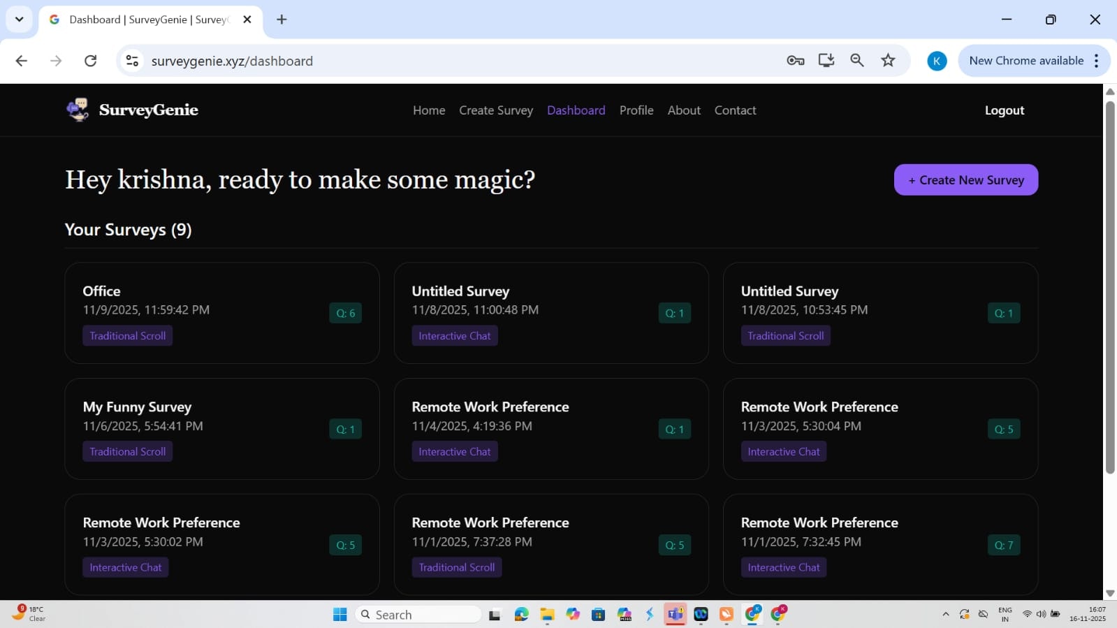1117x628 pixels.
Task: Open the orange app icon on the taskbar
Action: point(727,615)
